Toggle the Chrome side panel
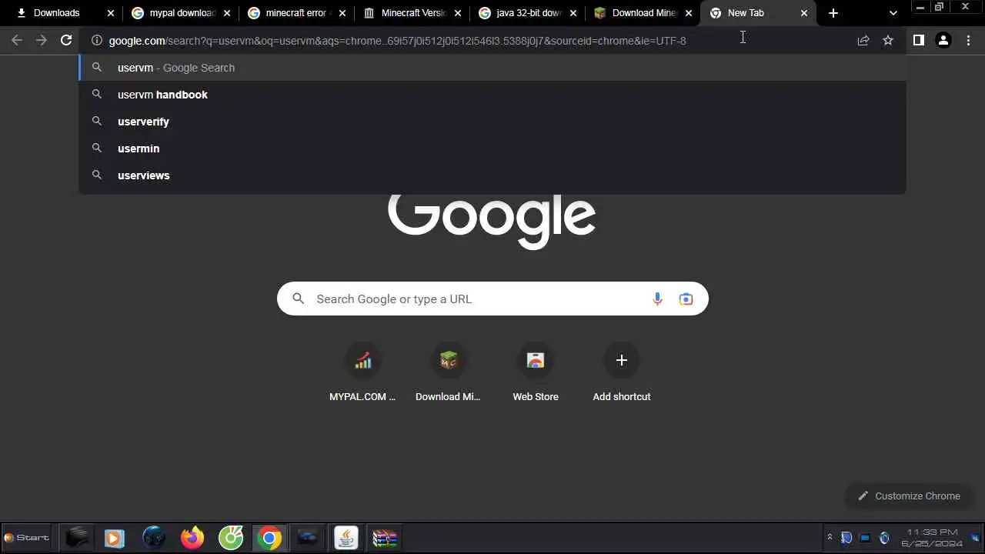Image resolution: width=985 pixels, height=554 pixels. pos(918,40)
